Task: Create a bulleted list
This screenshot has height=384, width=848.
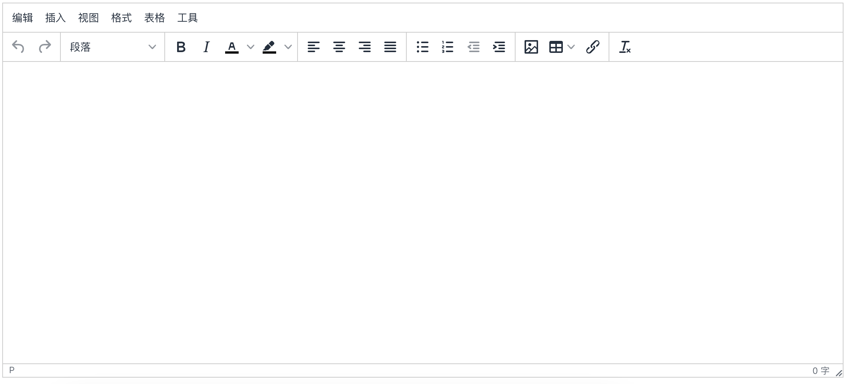Action: tap(422, 47)
